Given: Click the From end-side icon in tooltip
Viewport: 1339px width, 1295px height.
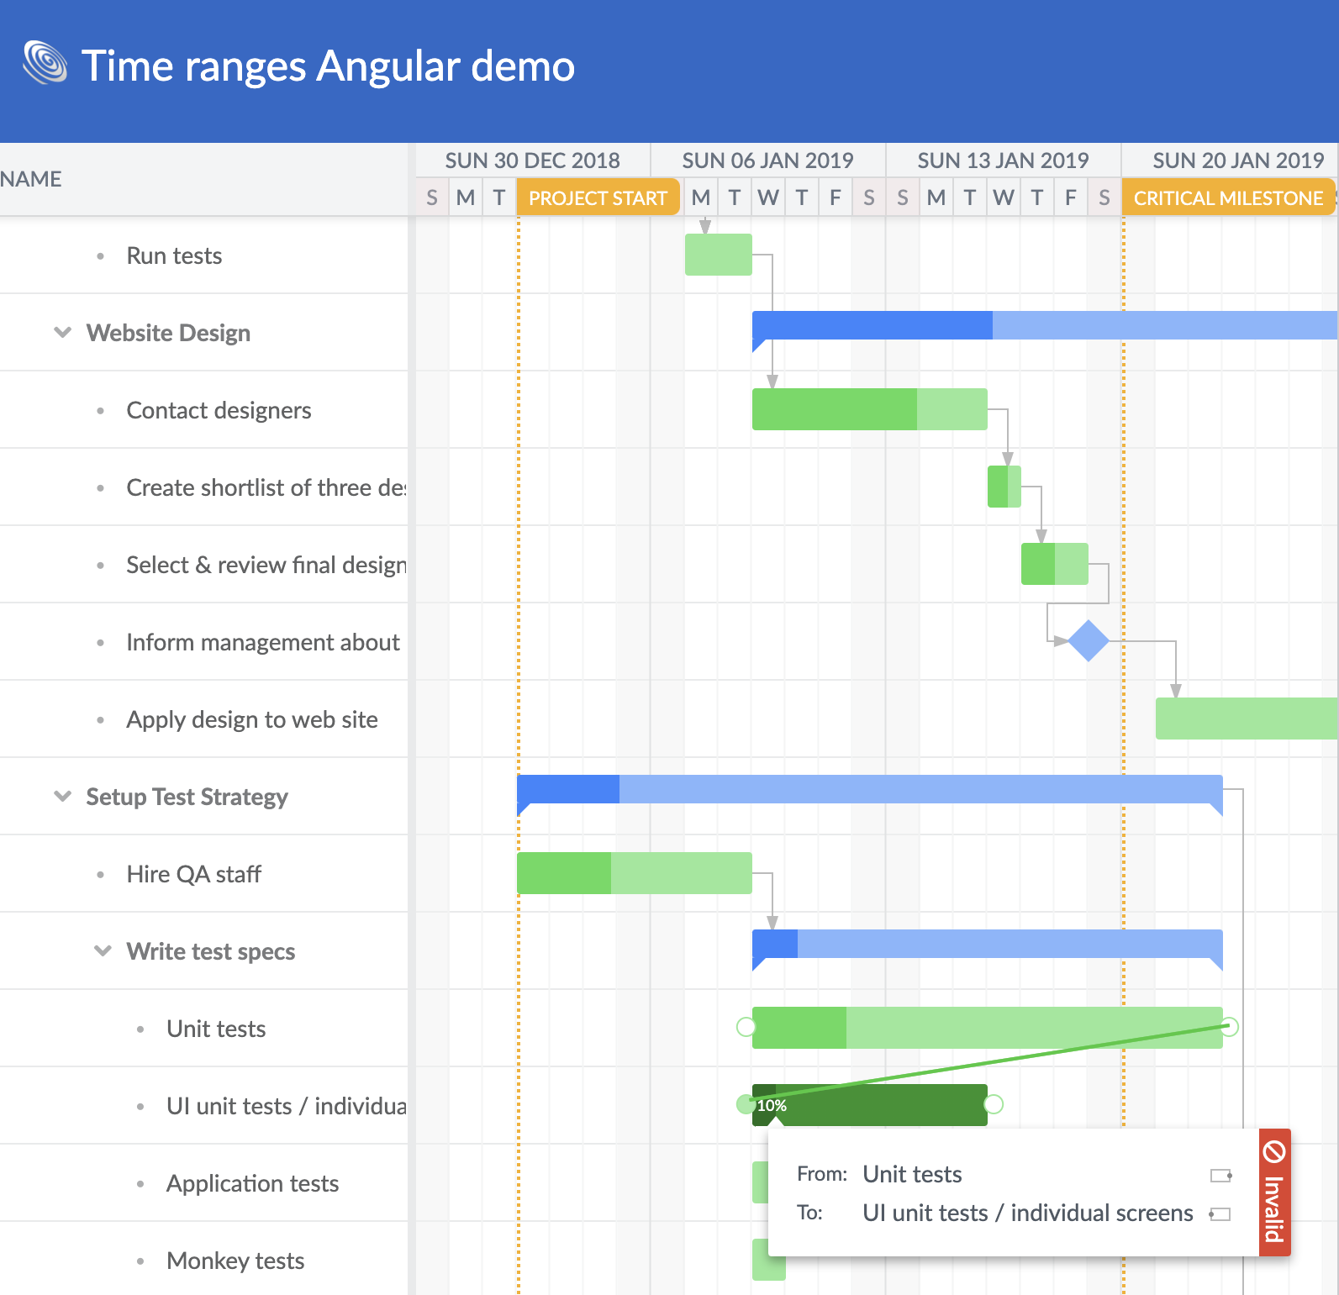Looking at the screenshot, I should point(1221,1176).
